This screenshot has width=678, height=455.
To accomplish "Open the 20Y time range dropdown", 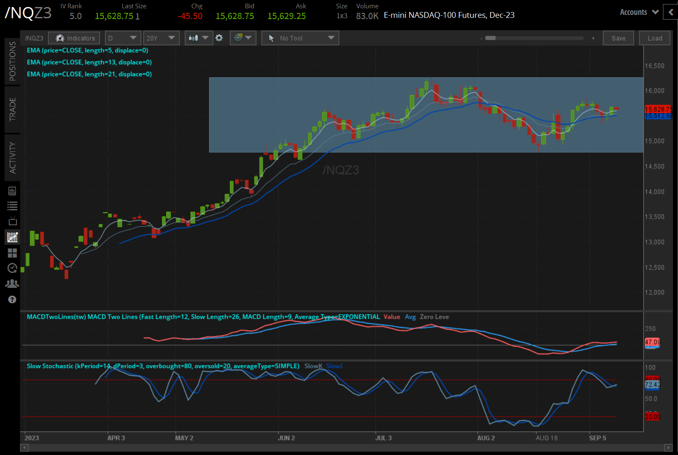I will (161, 38).
